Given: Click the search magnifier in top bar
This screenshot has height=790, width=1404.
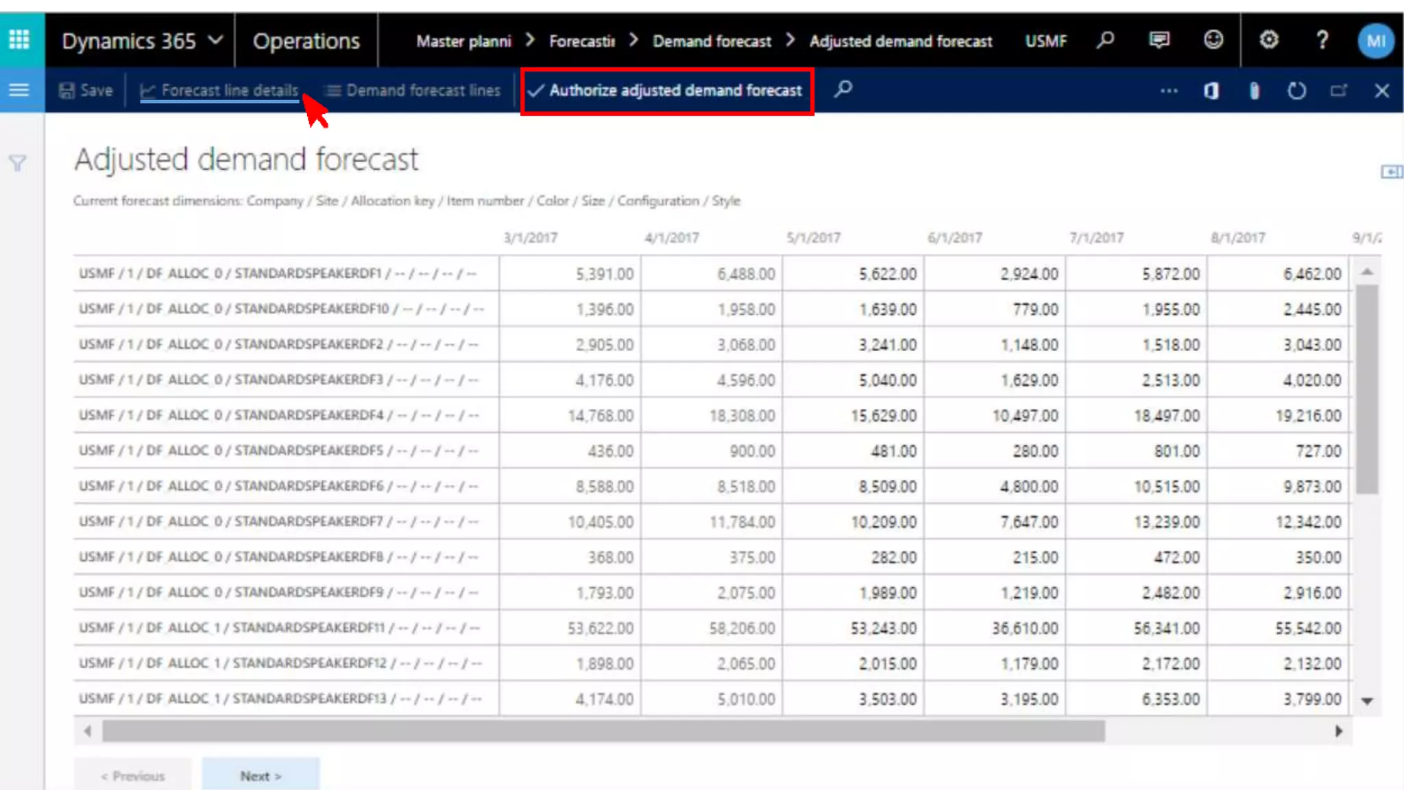Looking at the screenshot, I should pyautogui.click(x=1104, y=40).
